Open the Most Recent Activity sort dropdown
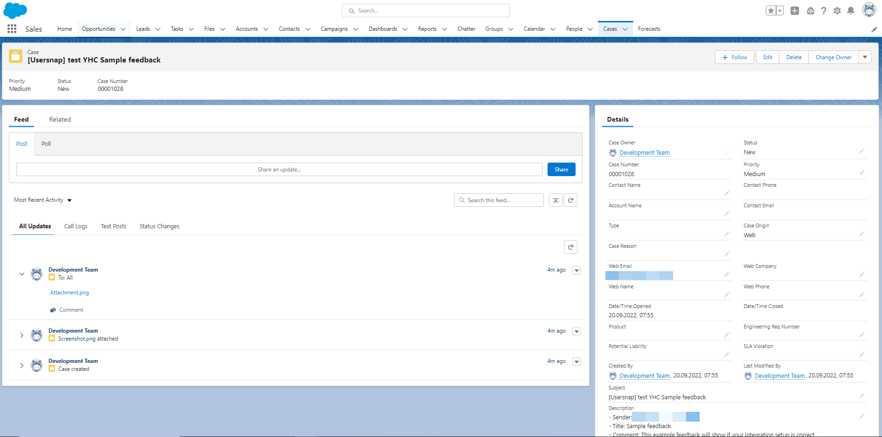 (x=43, y=200)
